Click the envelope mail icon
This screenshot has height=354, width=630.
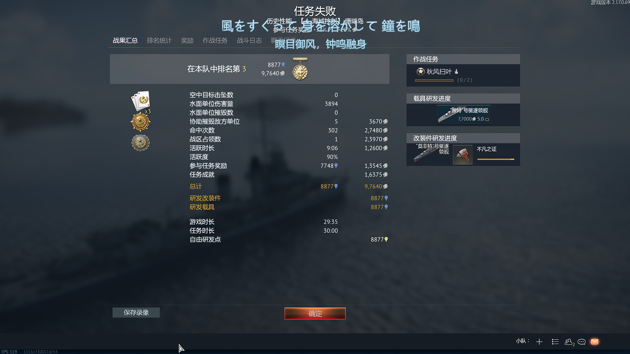click(595, 342)
